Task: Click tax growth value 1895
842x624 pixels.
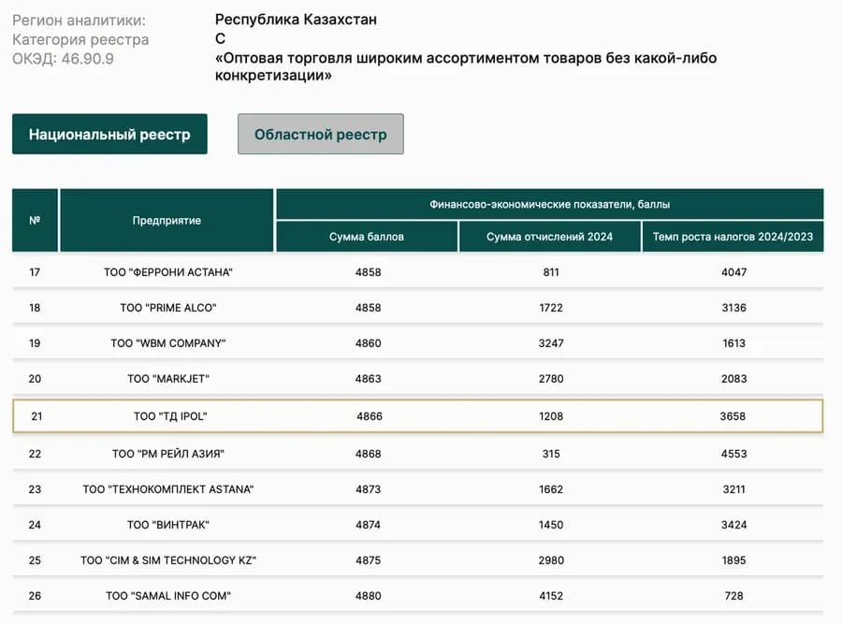Action: (734, 560)
